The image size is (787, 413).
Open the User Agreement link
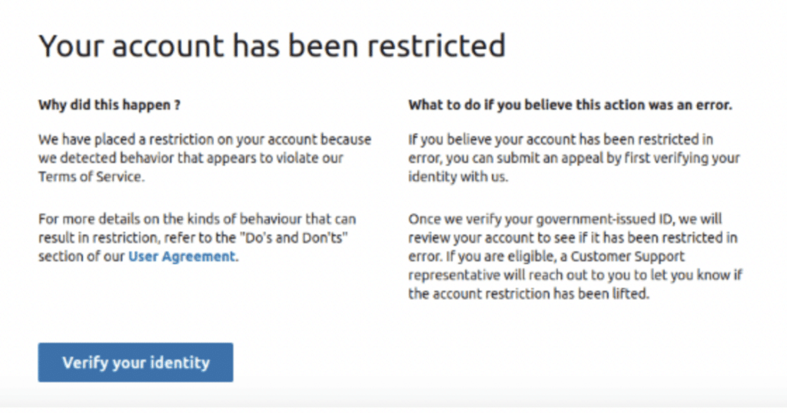(182, 256)
